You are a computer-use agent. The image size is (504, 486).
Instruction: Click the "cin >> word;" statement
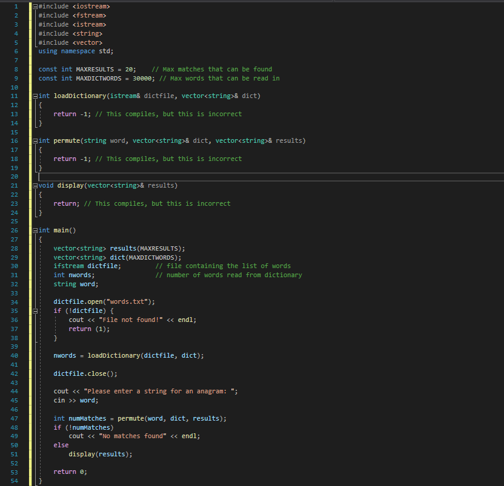pyautogui.click(x=76, y=401)
